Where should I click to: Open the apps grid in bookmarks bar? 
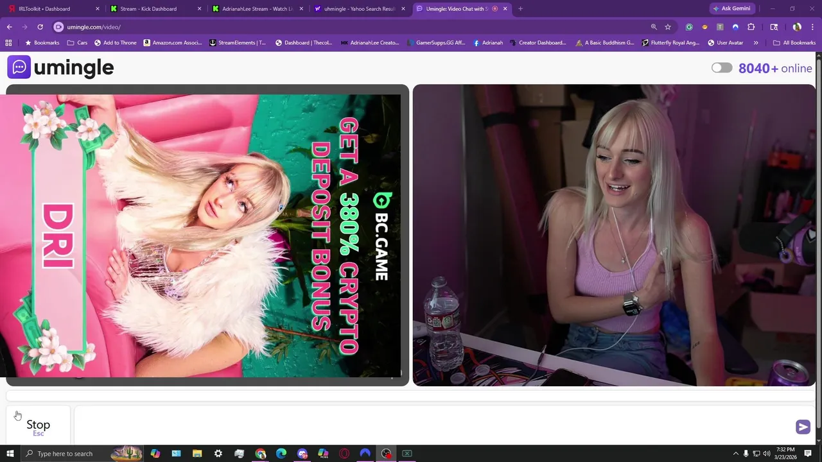point(8,43)
